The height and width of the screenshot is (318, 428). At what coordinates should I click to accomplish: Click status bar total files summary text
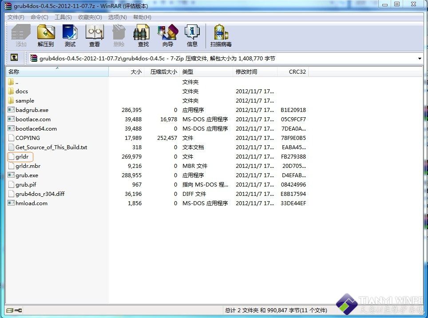tap(276, 310)
